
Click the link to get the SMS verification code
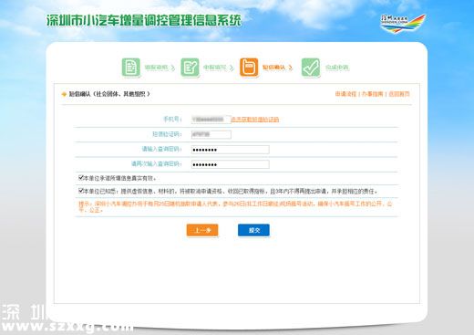click(x=255, y=120)
